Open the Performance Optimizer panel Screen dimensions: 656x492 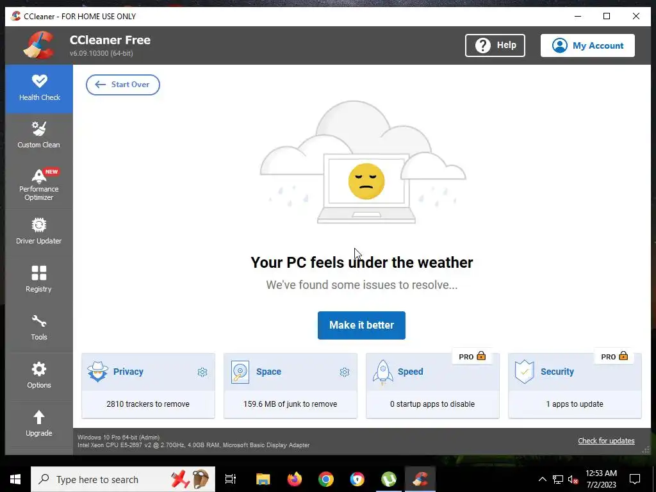click(x=39, y=185)
